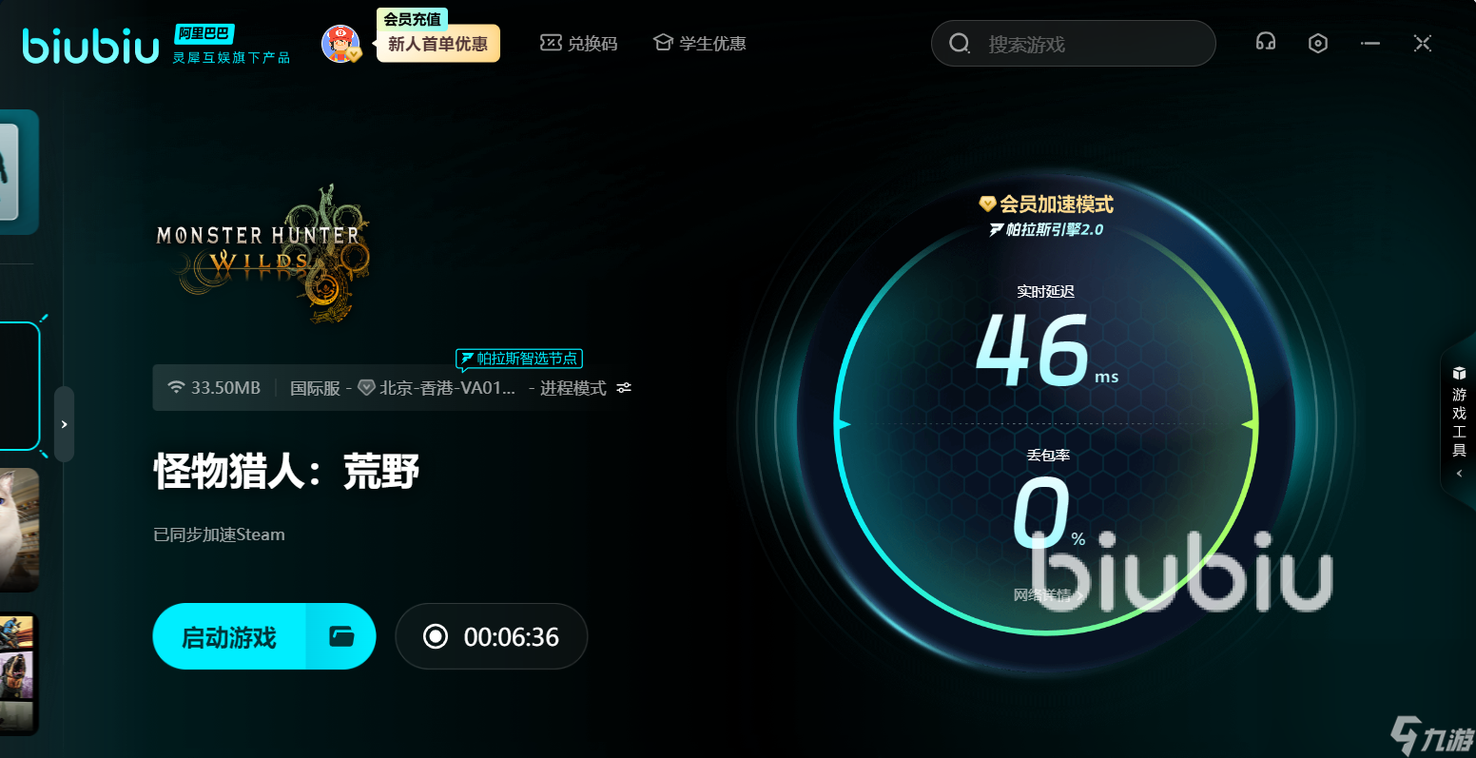Expand the left game sidebar arrow

(x=64, y=424)
